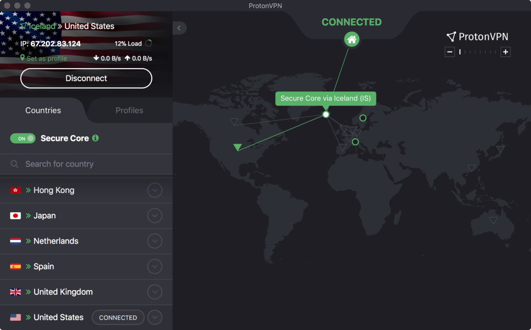Click the Iceland Secure Core node on map
Image resolution: width=531 pixels, height=330 pixels.
tap(326, 114)
